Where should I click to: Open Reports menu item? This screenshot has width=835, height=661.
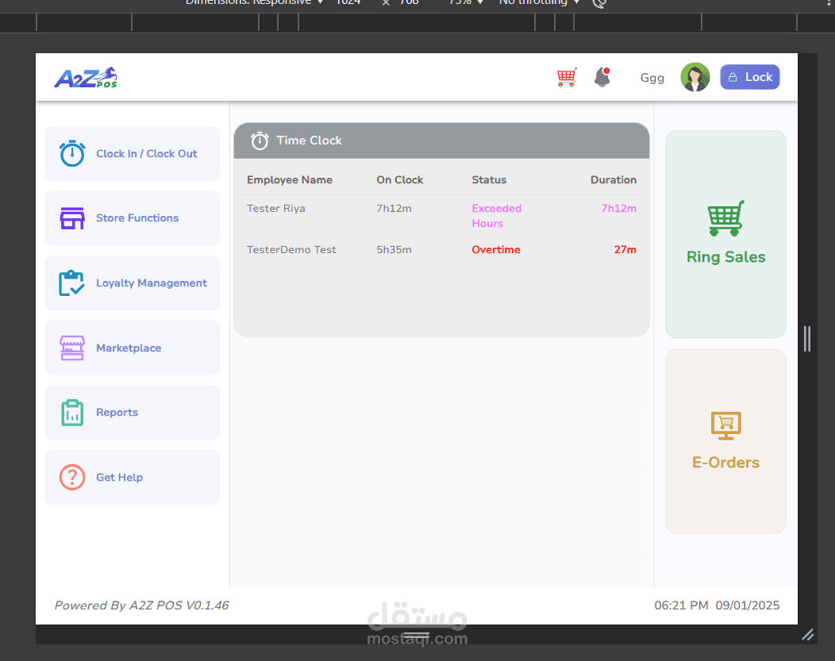click(132, 413)
